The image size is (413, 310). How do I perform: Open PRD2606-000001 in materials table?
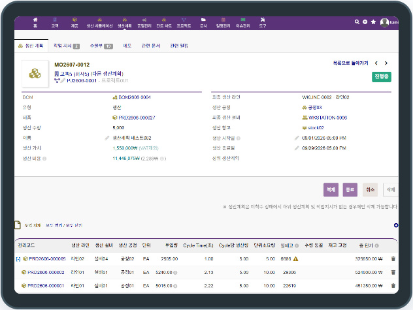[46, 286]
